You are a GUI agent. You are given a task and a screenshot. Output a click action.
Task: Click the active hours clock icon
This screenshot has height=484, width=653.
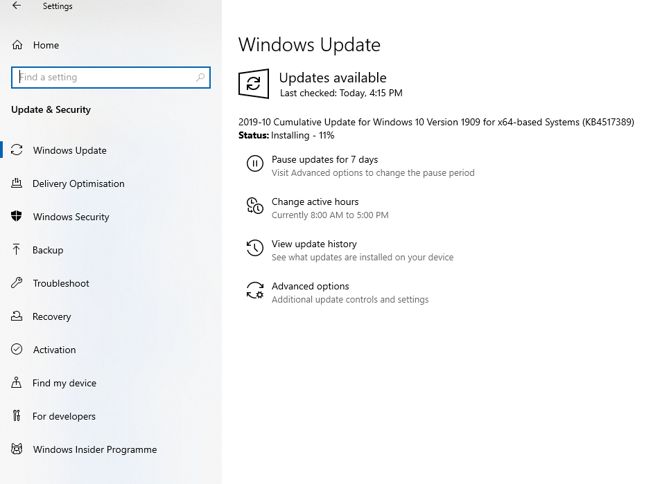point(255,206)
